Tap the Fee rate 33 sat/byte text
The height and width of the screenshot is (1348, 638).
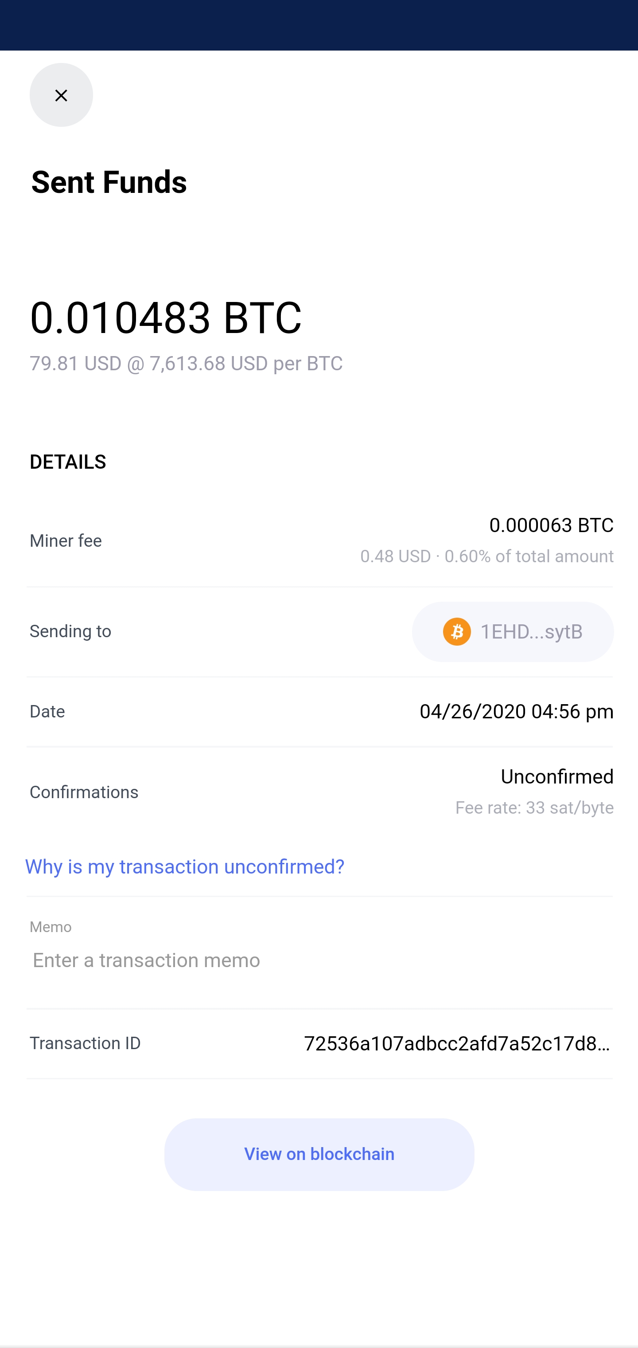tap(534, 807)
